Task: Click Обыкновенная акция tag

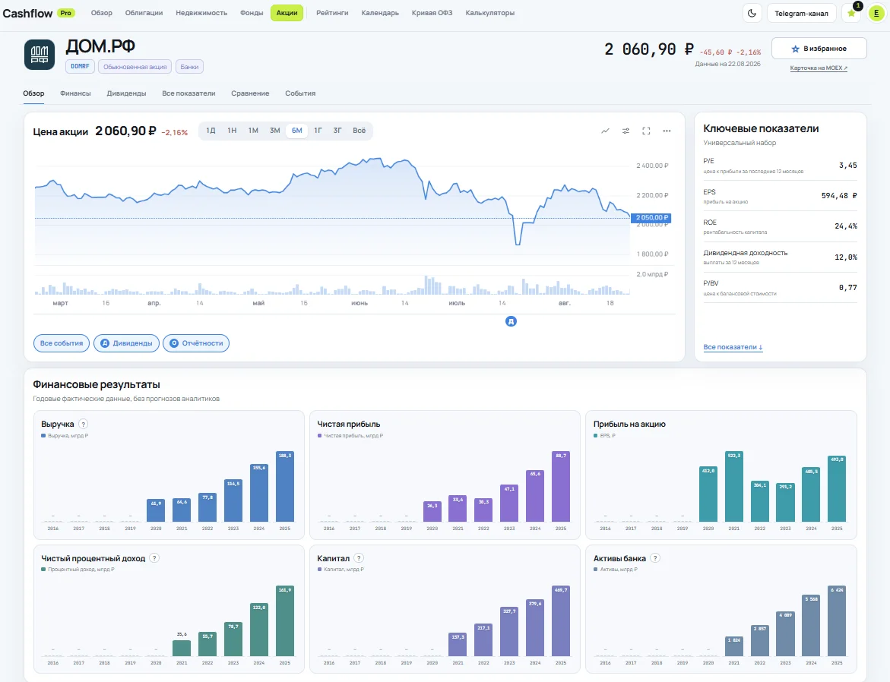Action: point(135,67)
